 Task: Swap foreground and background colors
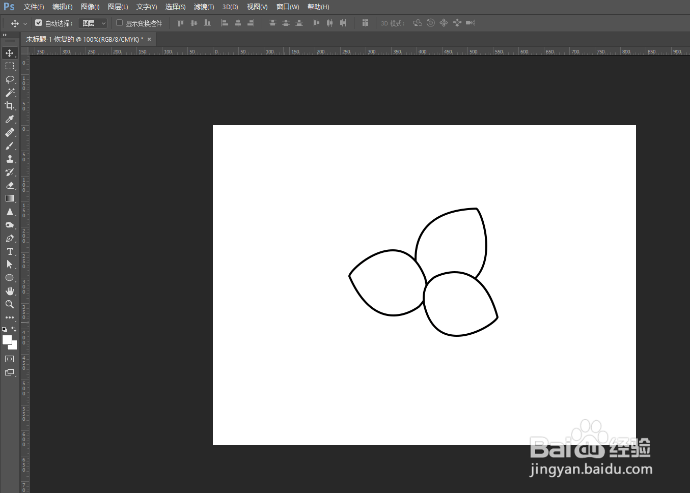point(14,329)
